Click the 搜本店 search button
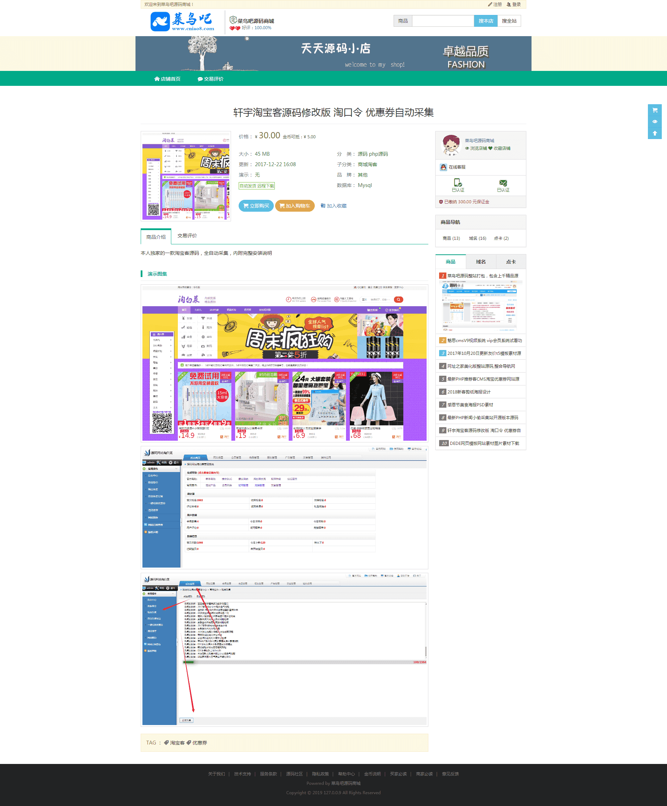This screenshot has height=806, width=667. coord(486,21)
